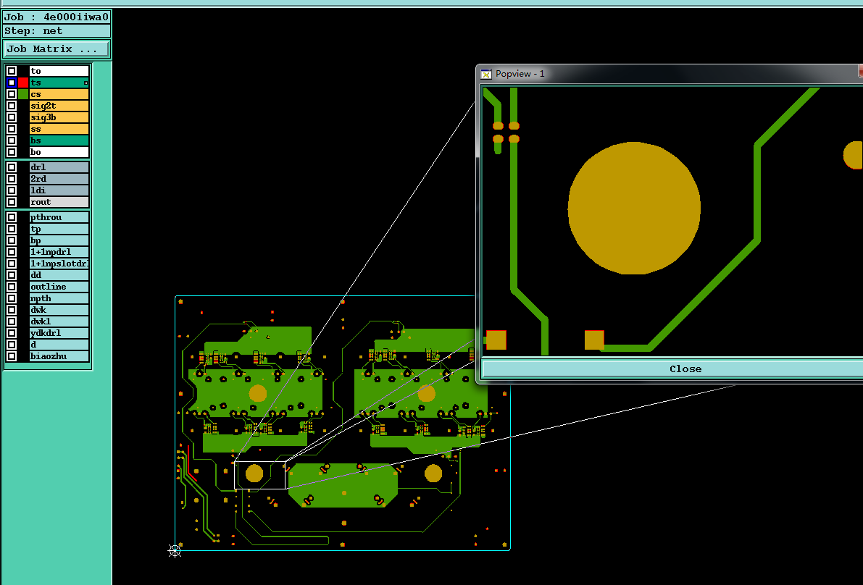Enable the drl layer checkbox
863x585 pixels.
[12, 167]
